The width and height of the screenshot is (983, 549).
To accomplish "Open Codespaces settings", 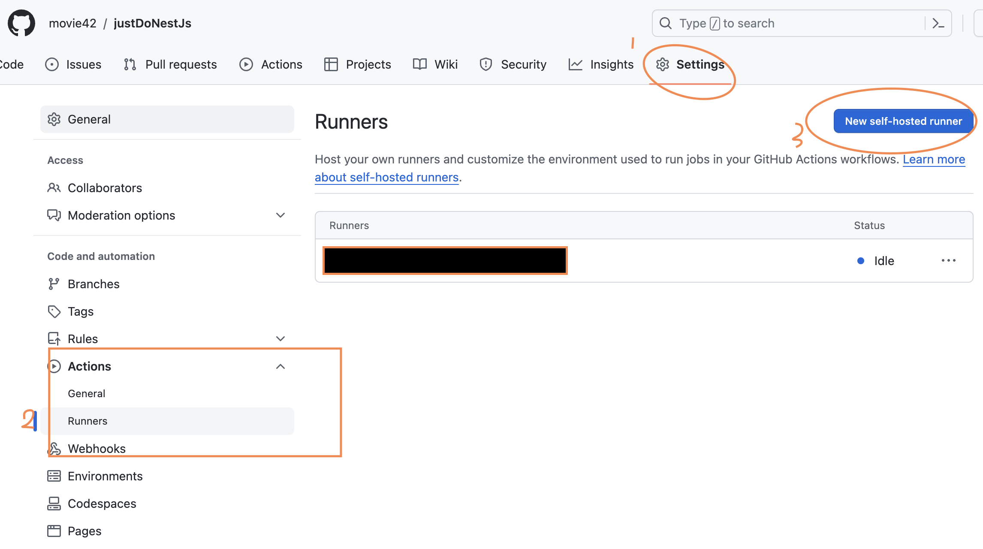I will (x=167, y=504).
